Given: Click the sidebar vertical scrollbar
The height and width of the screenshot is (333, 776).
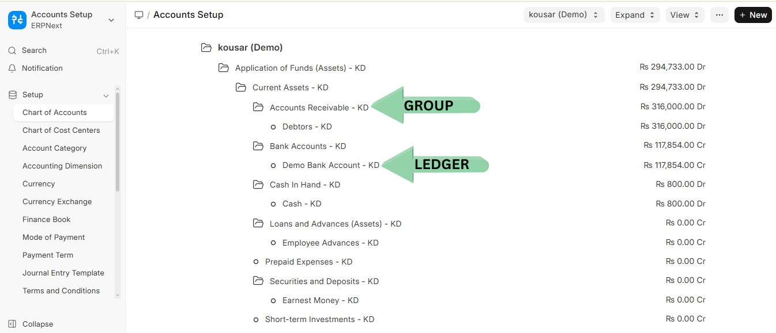Looking at the screenshot, I should pos(118,144).
